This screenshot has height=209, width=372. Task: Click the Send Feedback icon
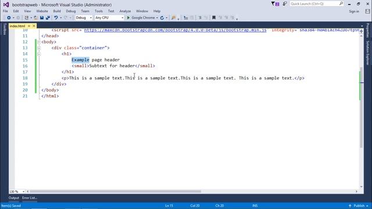pyautogui.click(x=285, y=4)
